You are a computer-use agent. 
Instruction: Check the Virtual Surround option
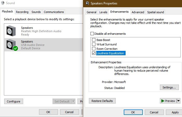(94, 44)
